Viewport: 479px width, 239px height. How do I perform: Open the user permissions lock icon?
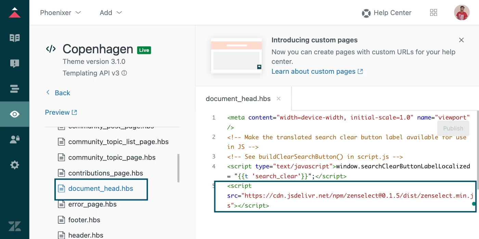pyautogui.click(x=15, y=139)
